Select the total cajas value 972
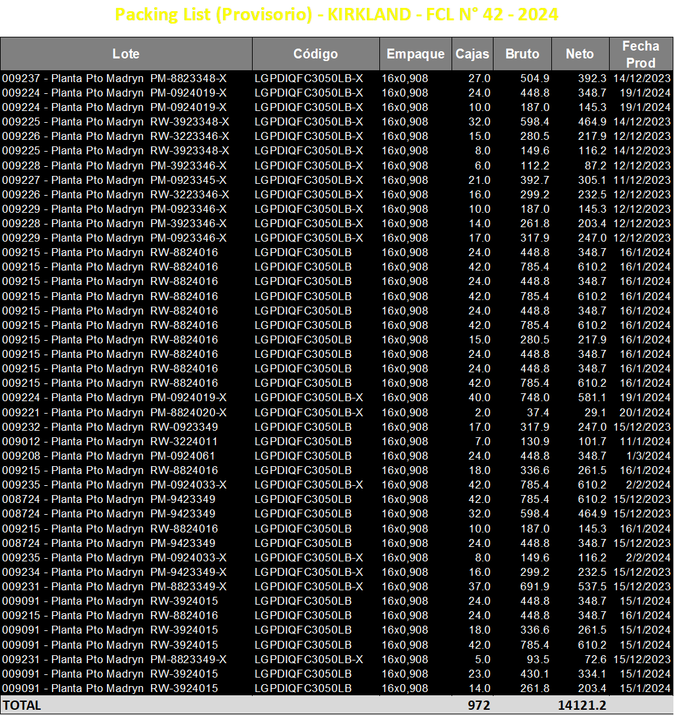674x715 pixels. click(x=478, y=705)
